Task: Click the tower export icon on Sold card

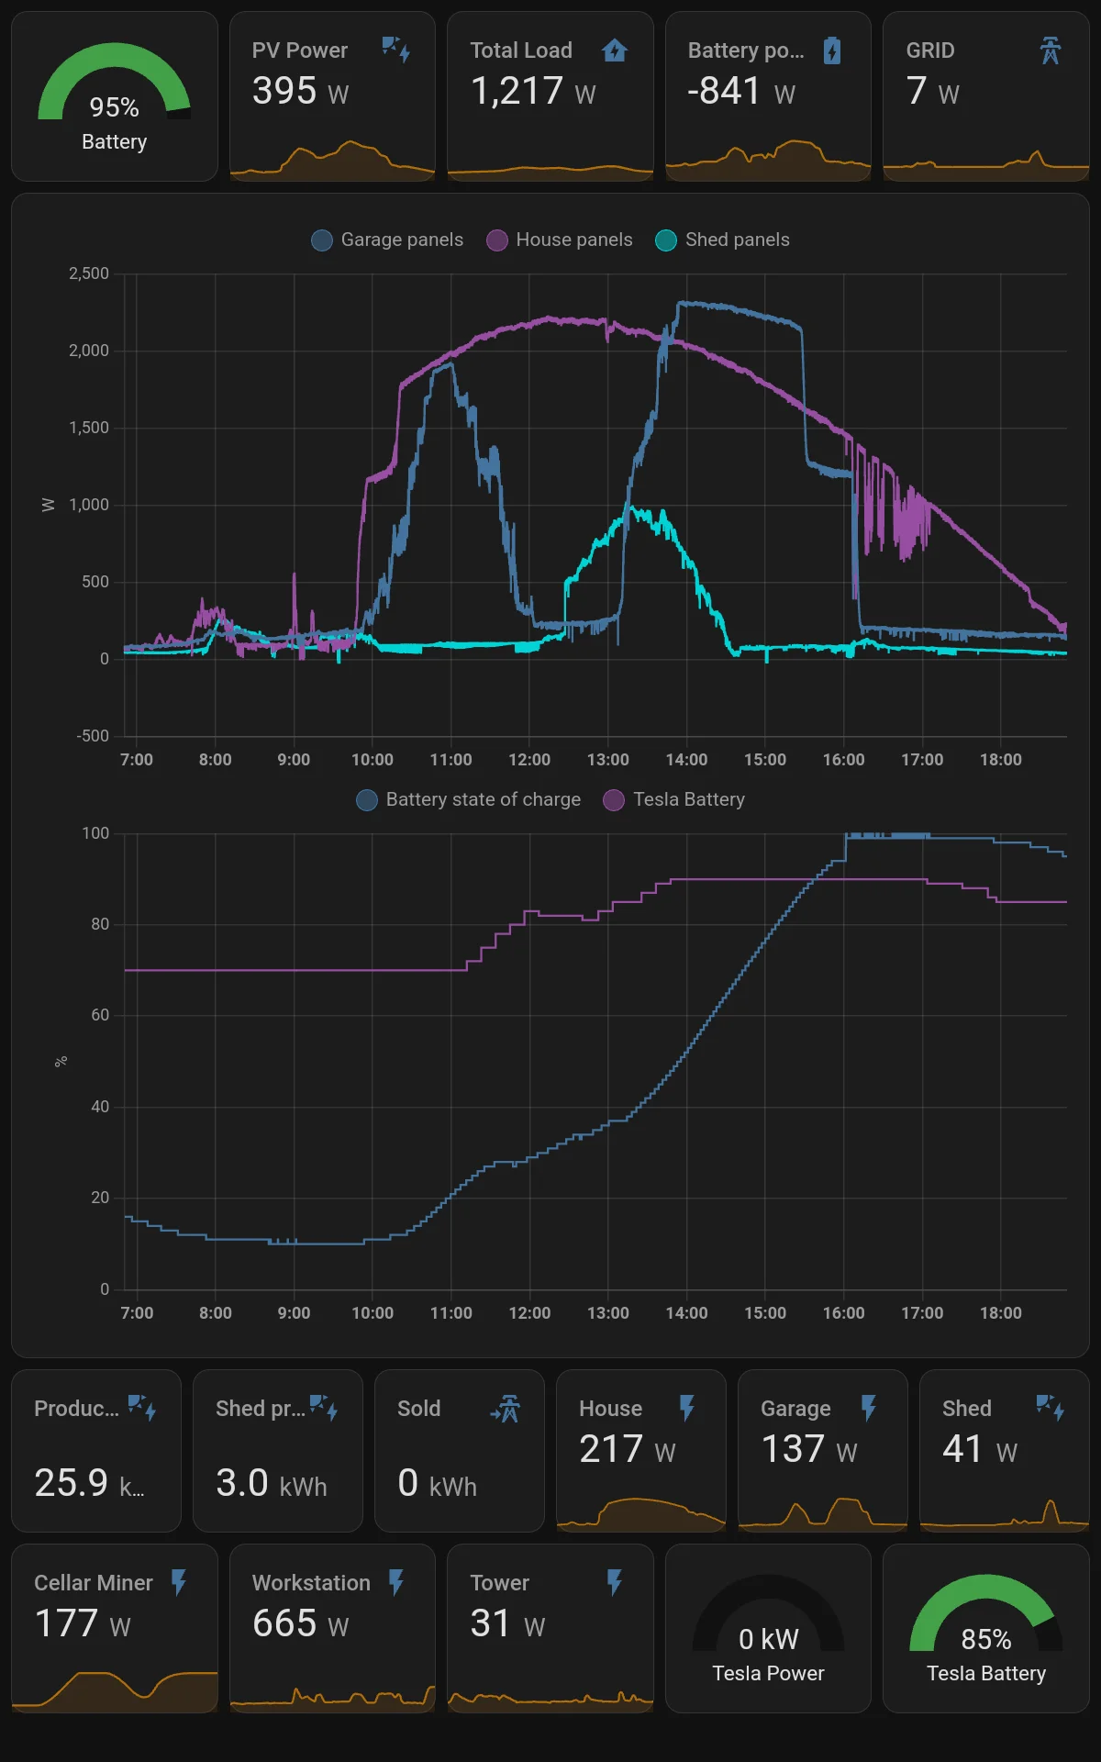Action: [506, 1408]
